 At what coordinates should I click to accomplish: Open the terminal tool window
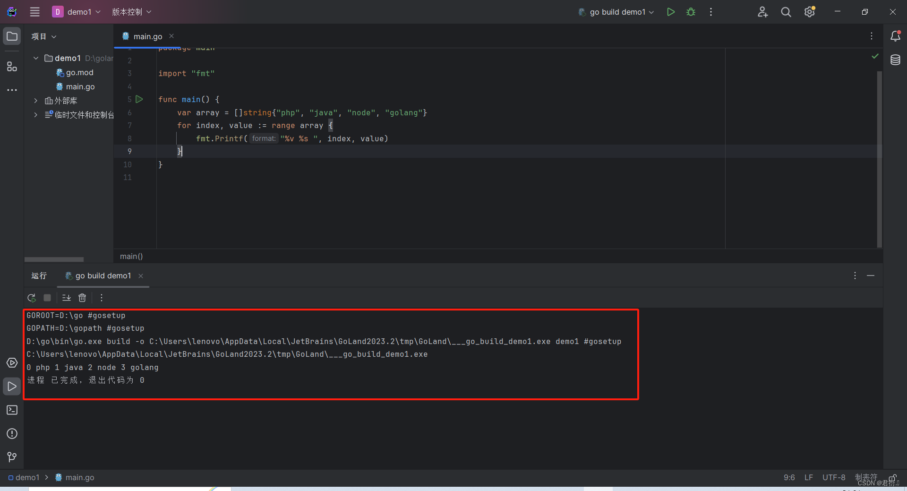(12, 410)
